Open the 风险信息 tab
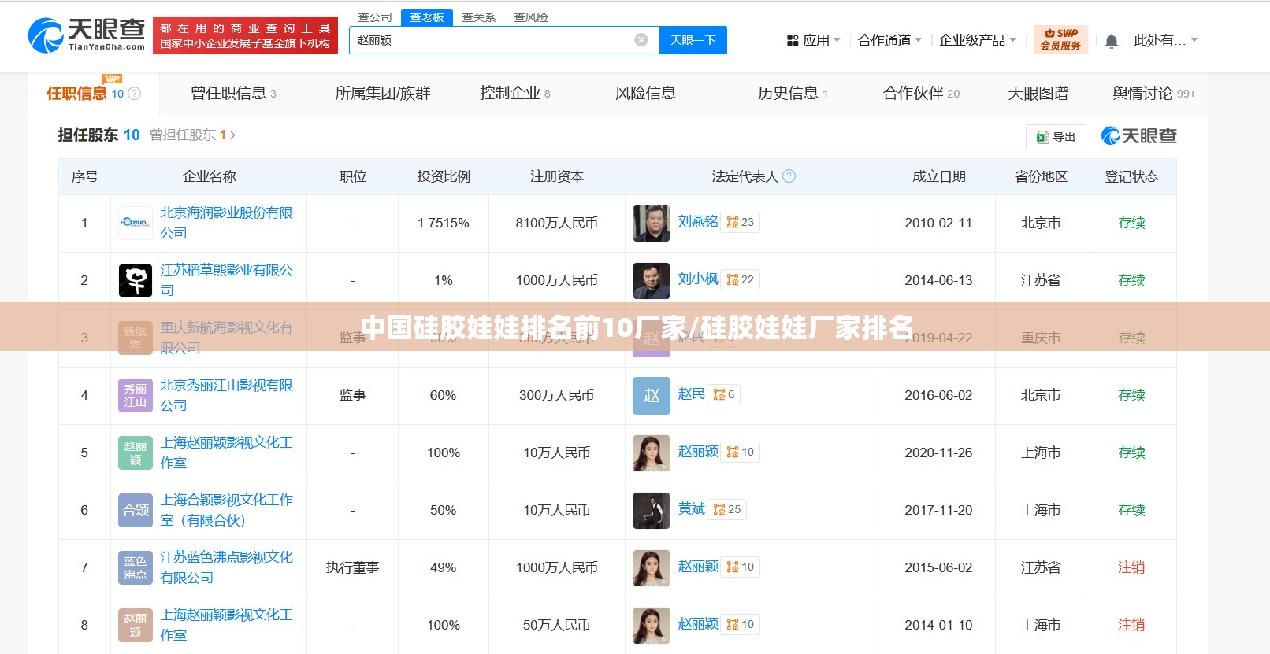The height and width of the screenshot is (654, 1270). coord(645,94)
